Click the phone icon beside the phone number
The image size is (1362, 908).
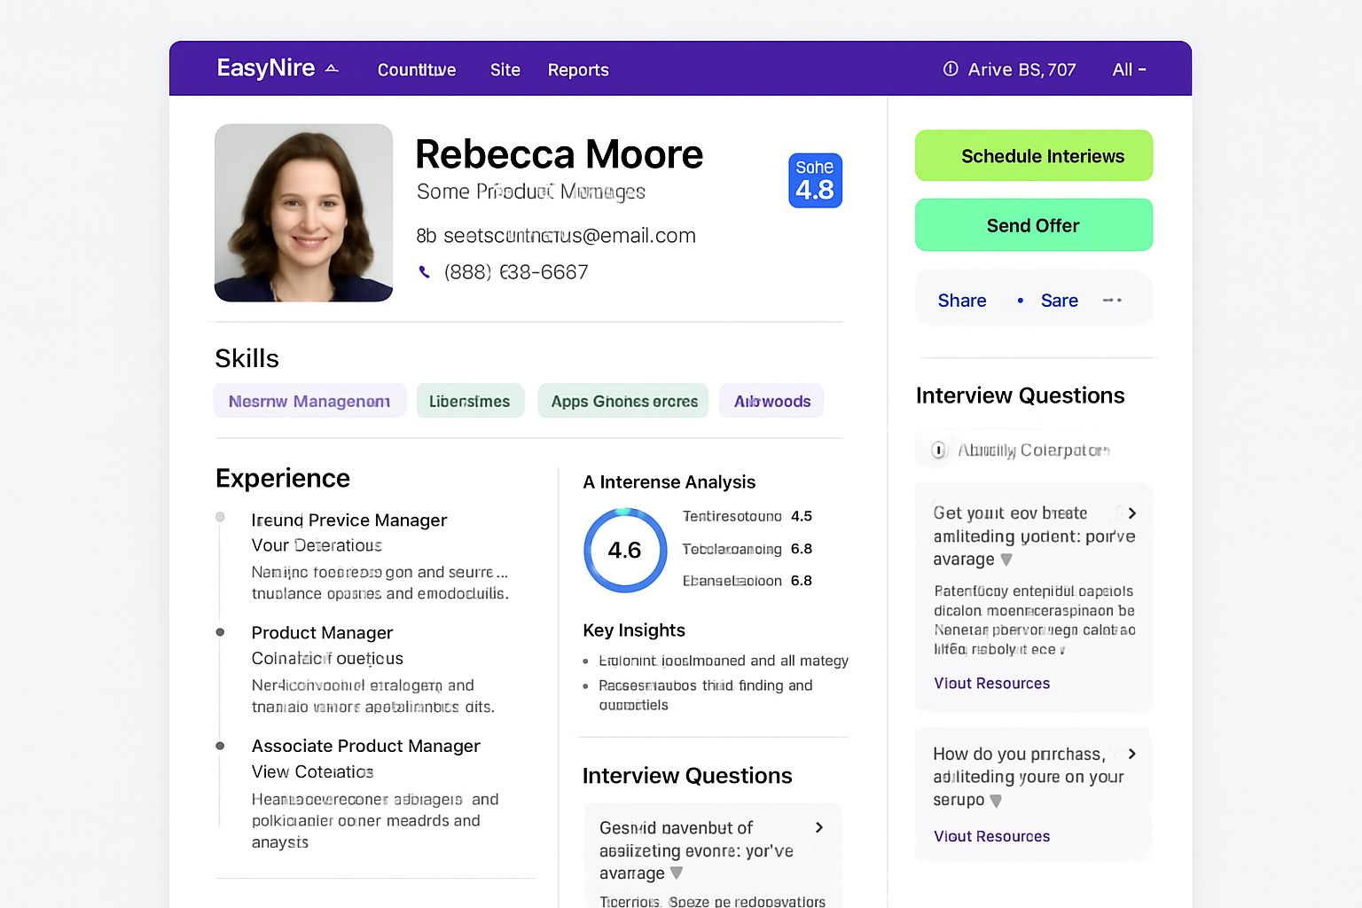[424, 271]
